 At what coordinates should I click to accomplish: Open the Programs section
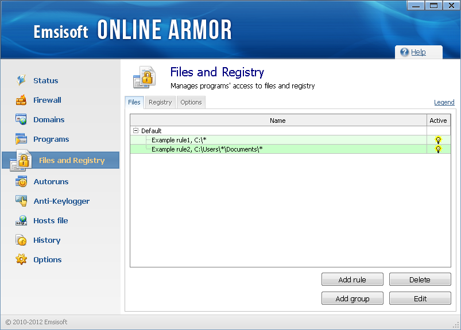51,139
